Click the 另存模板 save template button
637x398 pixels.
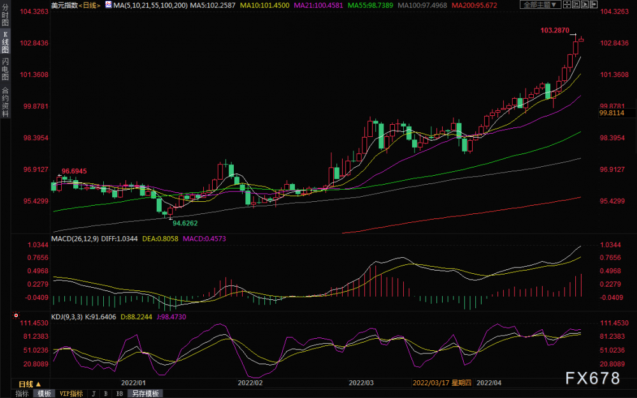coord(145,394)
